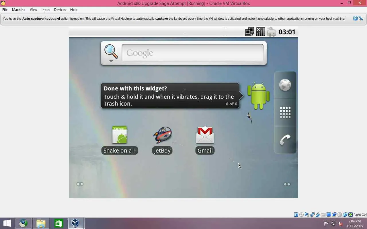
Task: Open the app drawer grid
Action: [285, 112]
